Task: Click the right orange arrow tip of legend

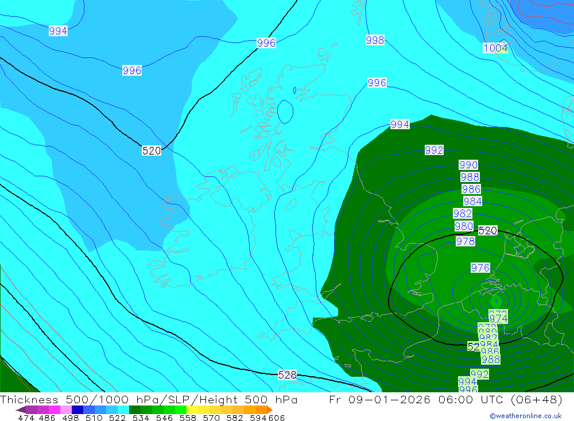Action: [x=270, y=410]
